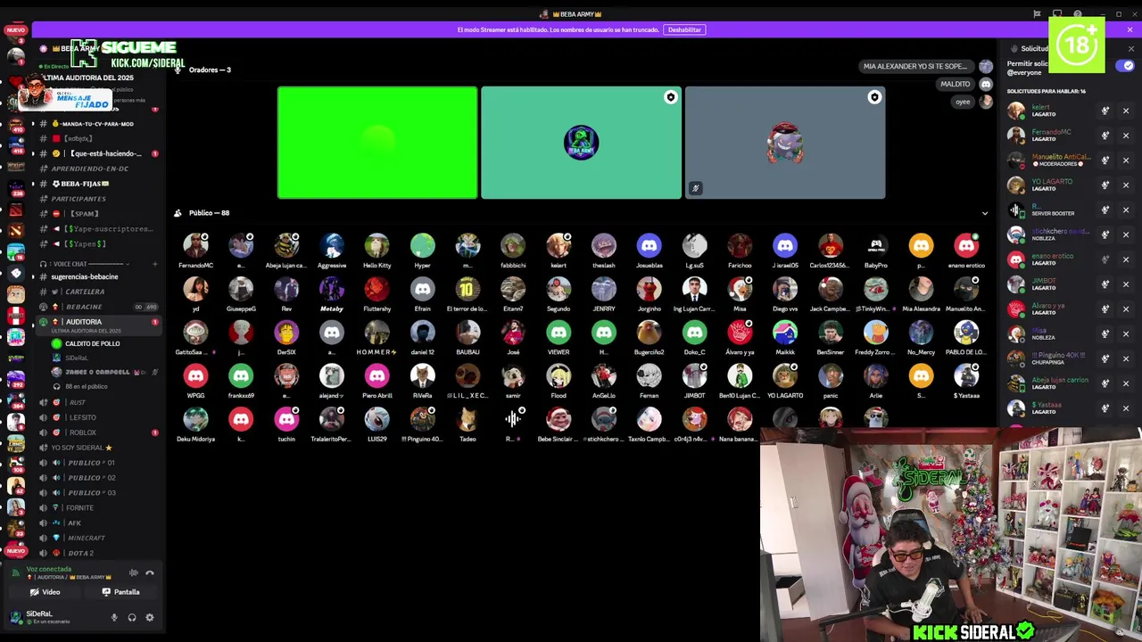Open noise suppression options
The height and width of the screenshot is (642, 1142).
133,573
